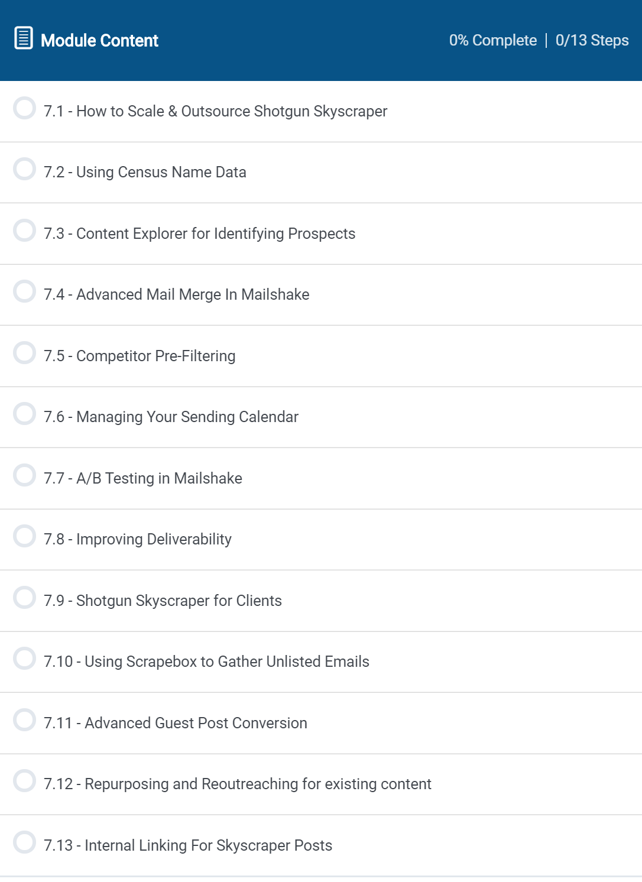The height and width of the screenshot is (882, 642).
Task: Open Shotgun Skyscraper for Clients lesson
Action: pos(163,601)
